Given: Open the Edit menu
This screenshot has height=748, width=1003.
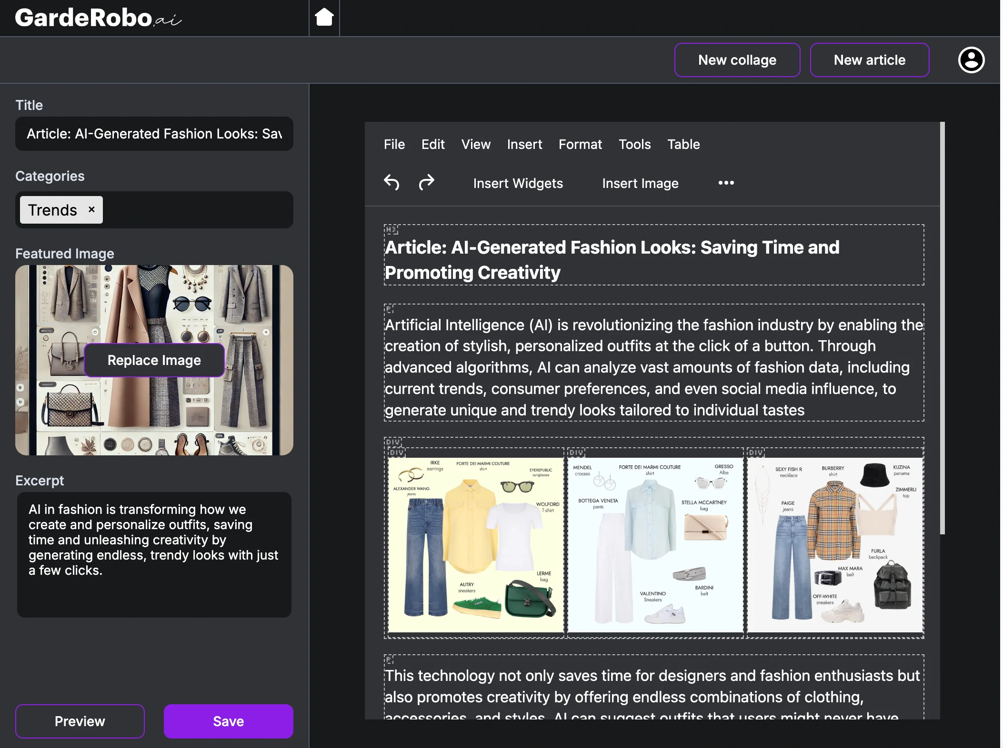Looking at the screenshot, I should click(x=433, y=144).
